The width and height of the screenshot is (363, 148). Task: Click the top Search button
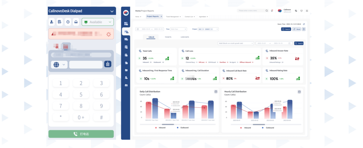(286, 29)
